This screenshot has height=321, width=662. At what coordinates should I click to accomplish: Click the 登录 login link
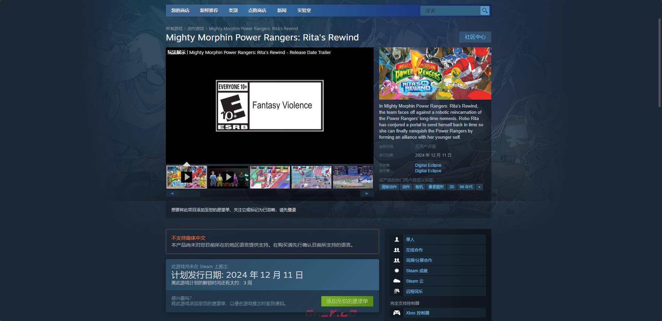(x=292, y=210)
